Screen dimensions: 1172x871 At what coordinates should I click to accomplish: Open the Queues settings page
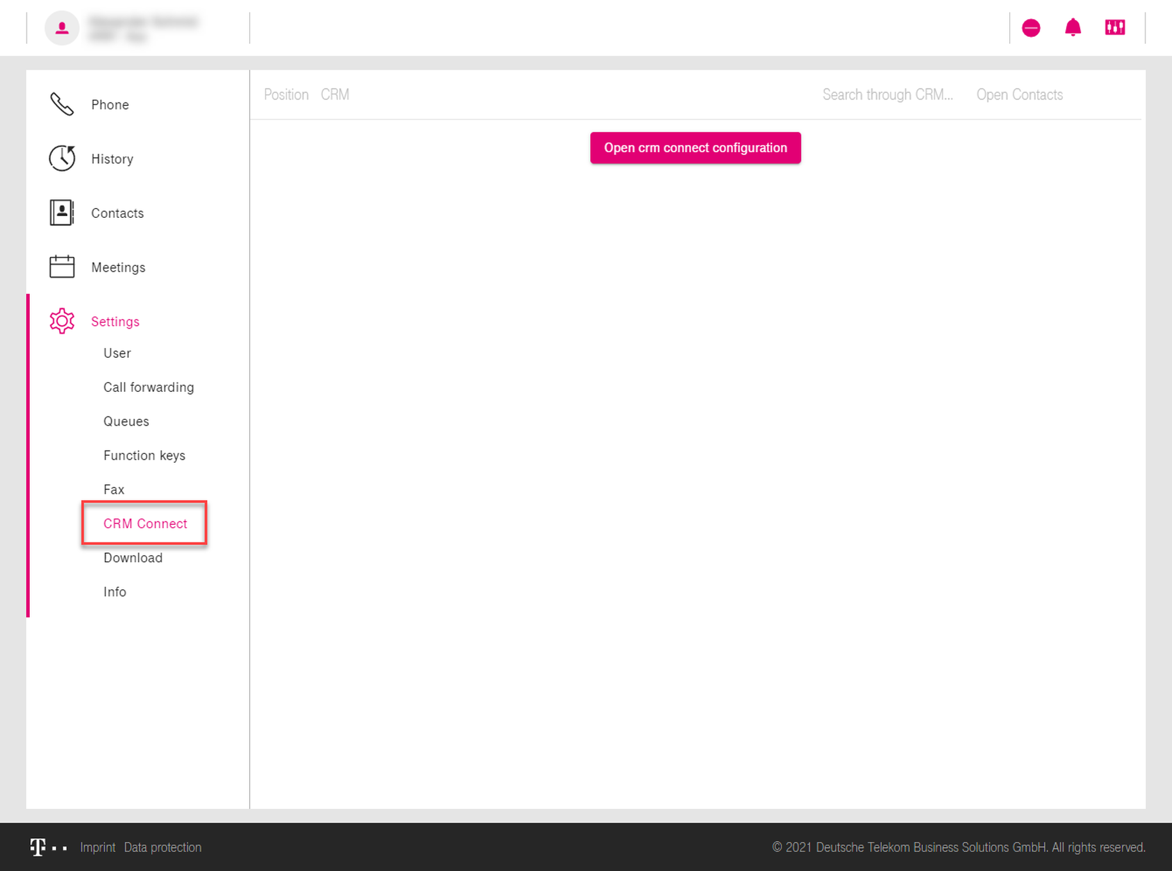126,421
